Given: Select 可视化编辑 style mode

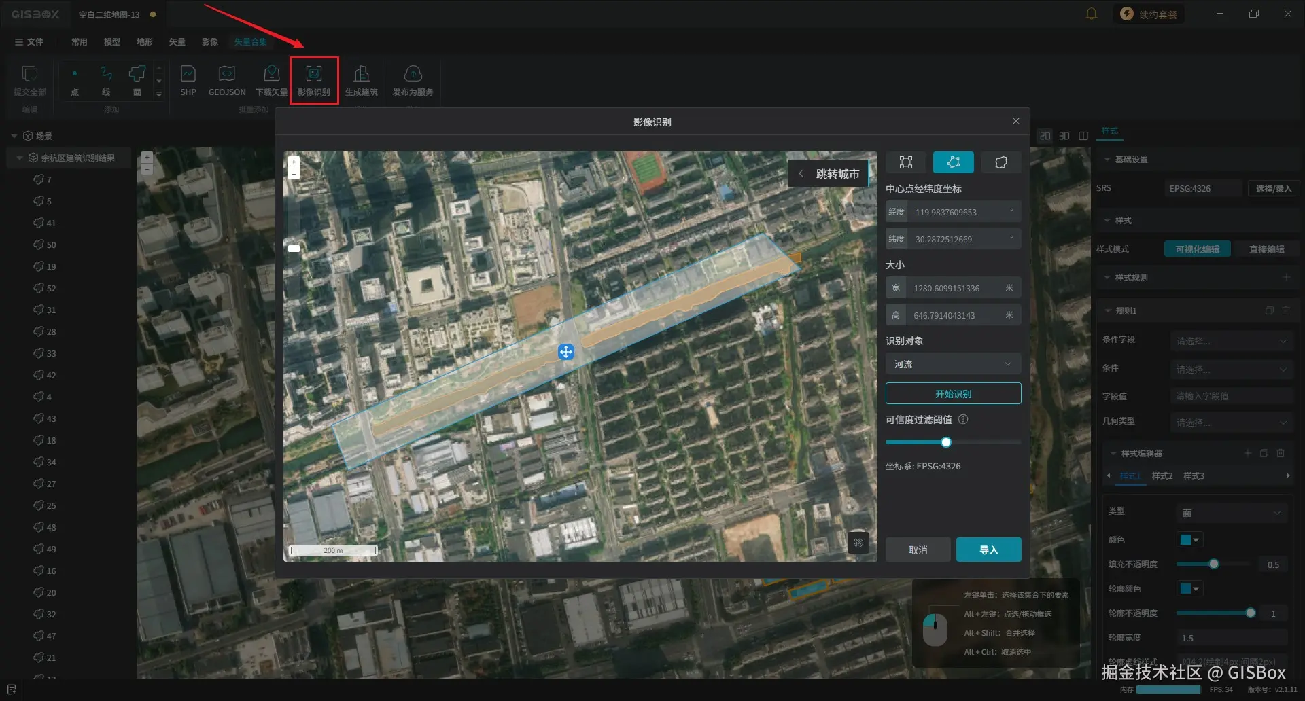Looking at the screenshot, I should pyautogui.click(x=1198, y=249).
